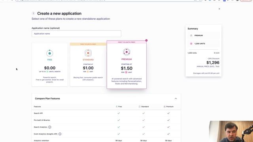The height and width of the screenshot is (142, 253).
Task: Click the Event Analytics (Insights API) label
Action: point(46,134)
